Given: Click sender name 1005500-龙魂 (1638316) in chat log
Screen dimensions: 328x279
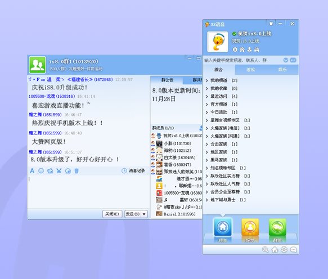Looking at the screenshot, I should point(52,96).
